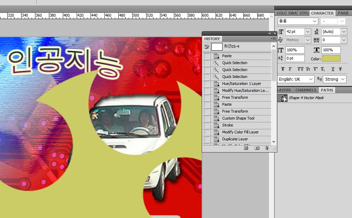Apply Strikethrough text style

pyautogui.click(x=340, y=69)
